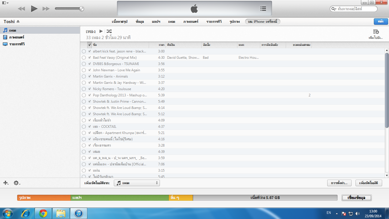Screen dimensions: 389x219
Task: Toggle the shuffle icon beside the song list heading
Action: (109, 31)
